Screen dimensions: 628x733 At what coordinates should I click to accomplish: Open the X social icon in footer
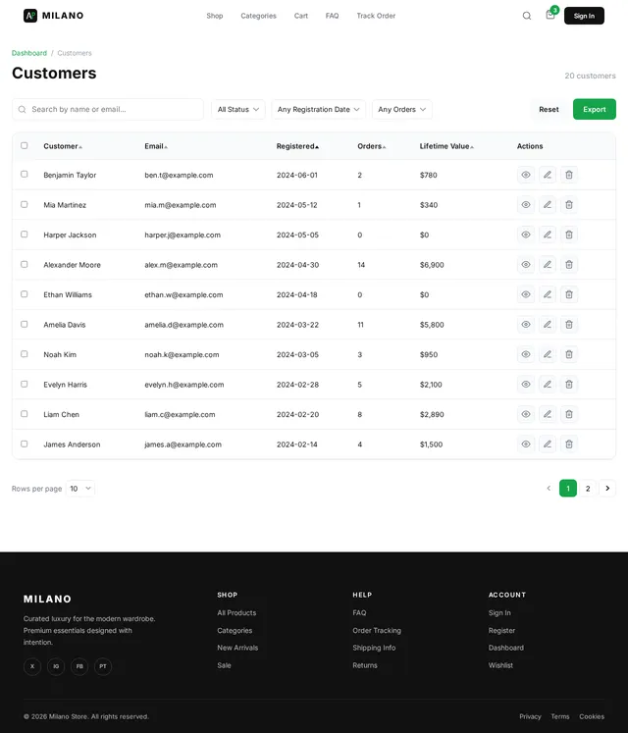pos(32,666)
